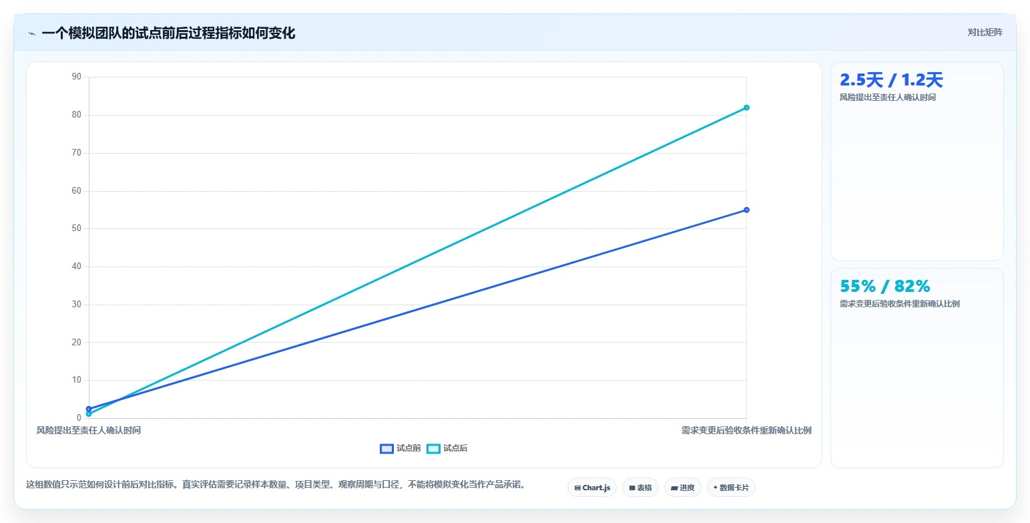Click the card caption 需求变更后验收条件重新确认比例
Image resolution: width=1030 pixels, height=523 pixels.
[900, 304]
